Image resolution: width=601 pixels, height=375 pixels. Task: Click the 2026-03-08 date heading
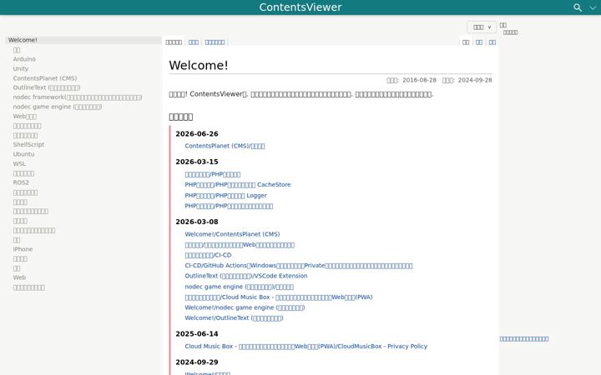[197, 222]
